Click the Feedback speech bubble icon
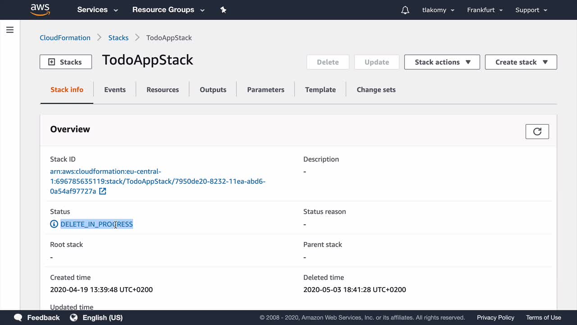This screenshot has width=577, height=325. [18, 317]
